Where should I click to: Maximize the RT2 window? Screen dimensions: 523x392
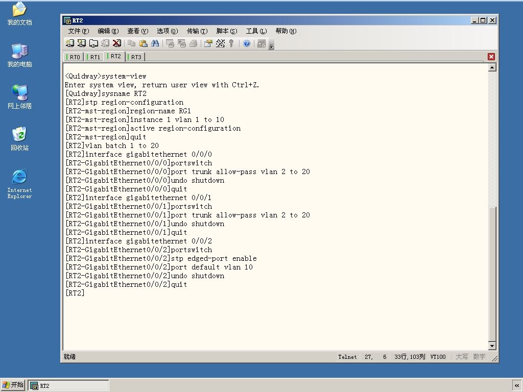tap(483, 20)
